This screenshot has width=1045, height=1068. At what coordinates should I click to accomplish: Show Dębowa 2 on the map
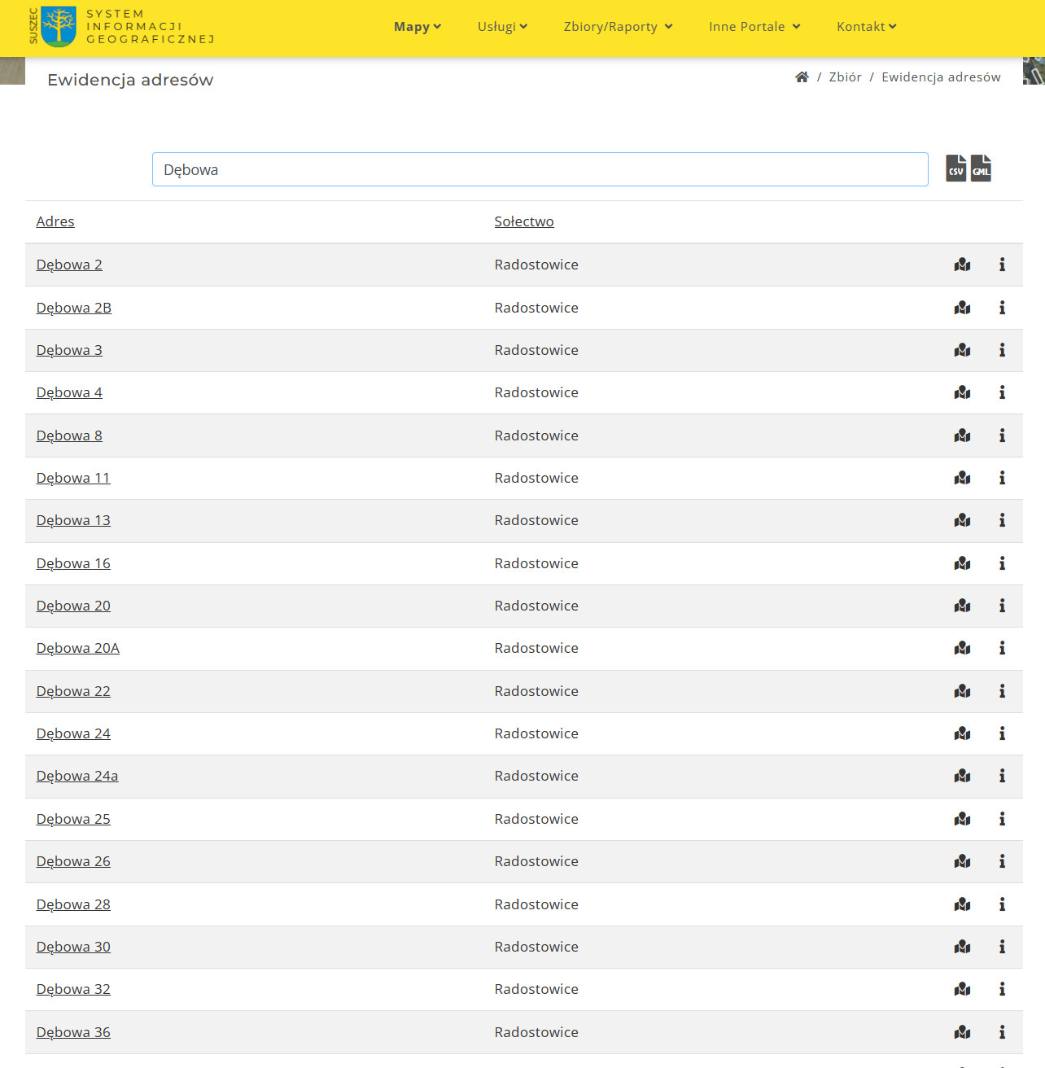[x=962, y=265]
